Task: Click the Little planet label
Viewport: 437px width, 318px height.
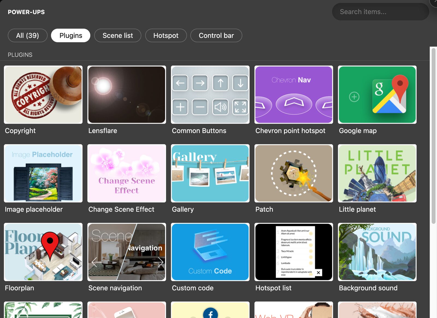Action: point(357,209)
